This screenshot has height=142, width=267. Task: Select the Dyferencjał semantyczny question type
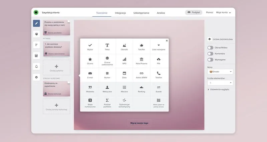pyautogui.click(x=124, y=103)
